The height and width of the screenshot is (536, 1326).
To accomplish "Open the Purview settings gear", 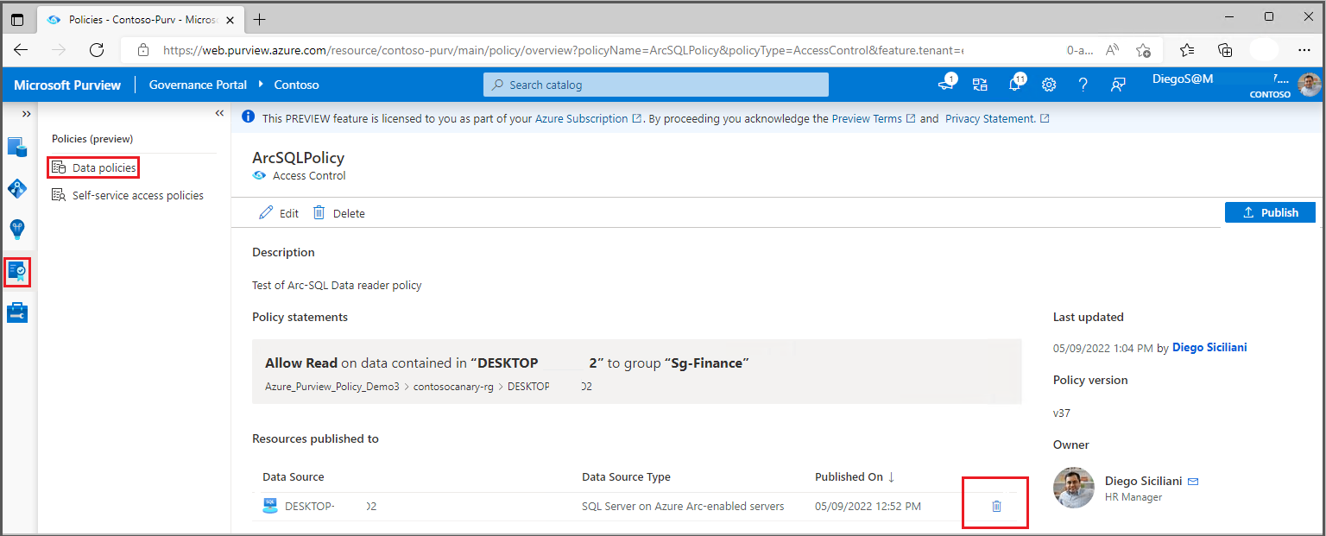I will tap(1049, 85).
